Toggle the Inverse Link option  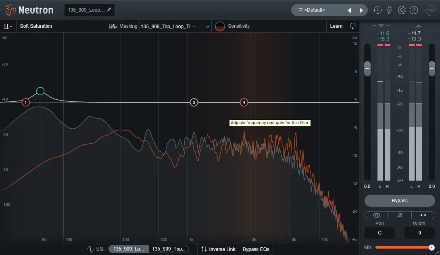click(x=218, y=249)
